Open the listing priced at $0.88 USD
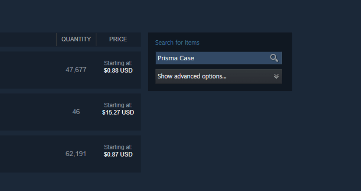This screenshot has width=361, height=191. click(118, 70)
